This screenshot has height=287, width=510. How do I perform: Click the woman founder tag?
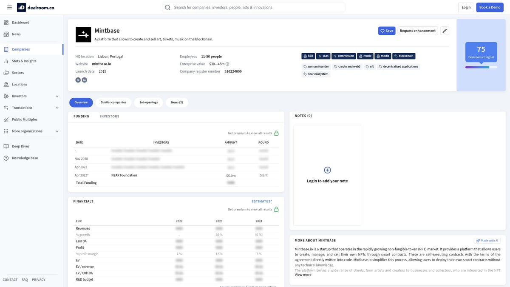[316, 66]
